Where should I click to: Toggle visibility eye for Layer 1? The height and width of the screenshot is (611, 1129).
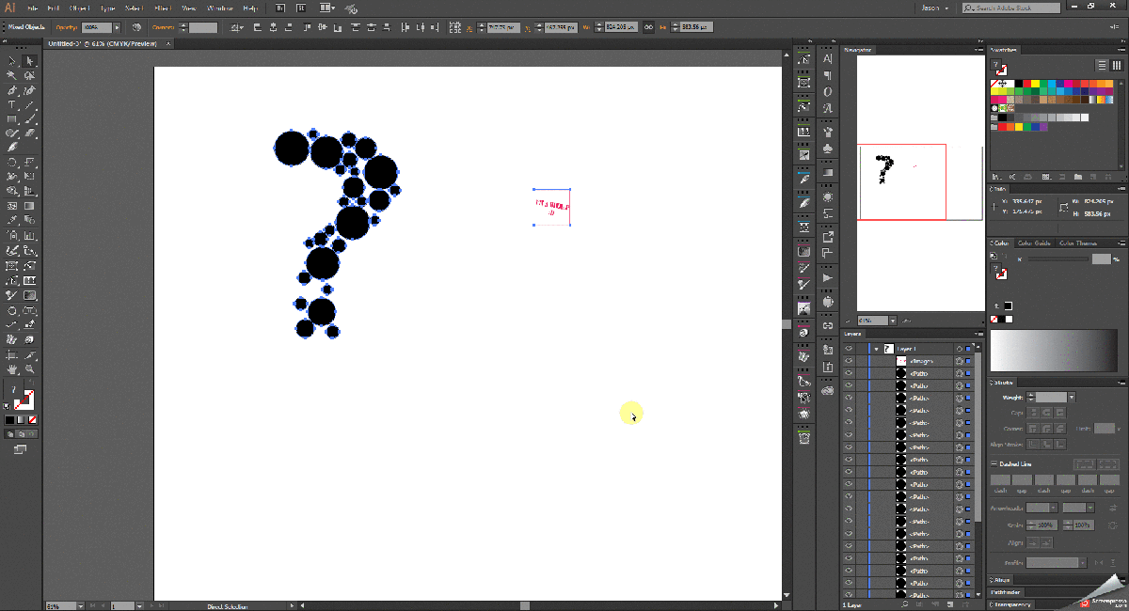(849, 348)
